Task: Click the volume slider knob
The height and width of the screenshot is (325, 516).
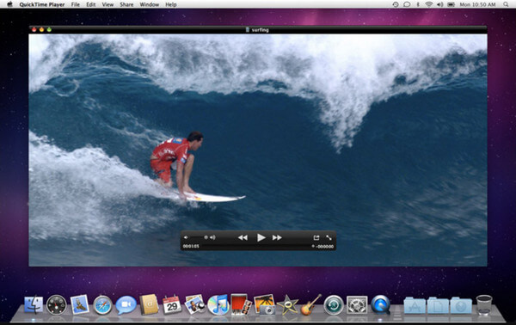Action: [206, 237]
